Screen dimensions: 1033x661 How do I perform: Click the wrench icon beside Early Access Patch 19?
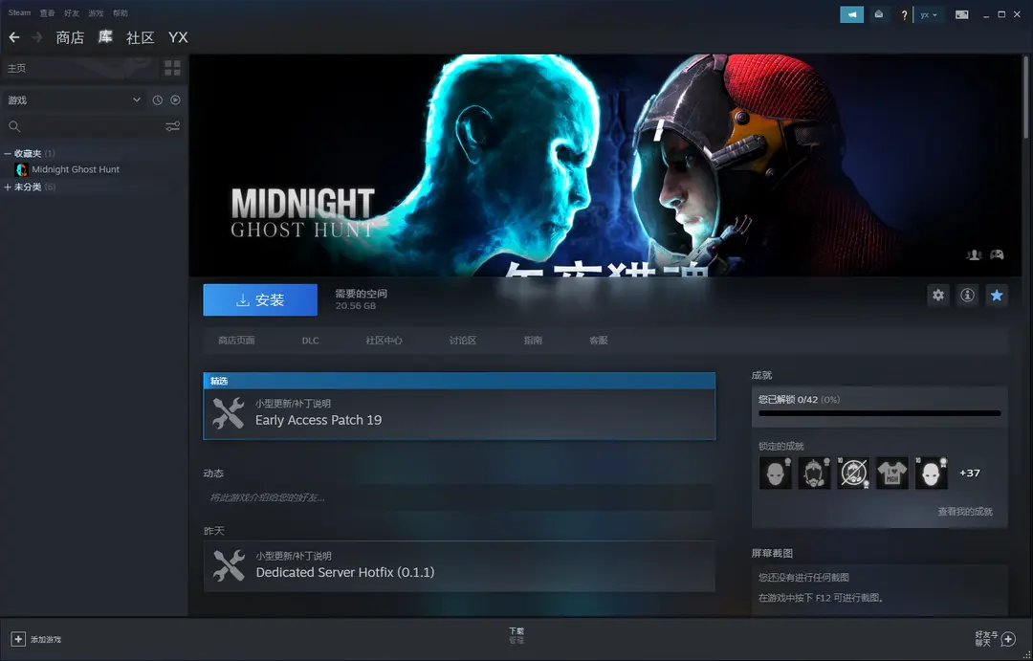(229, 413)
